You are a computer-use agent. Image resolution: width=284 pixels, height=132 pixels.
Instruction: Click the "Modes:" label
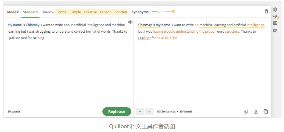coord(13,12)
